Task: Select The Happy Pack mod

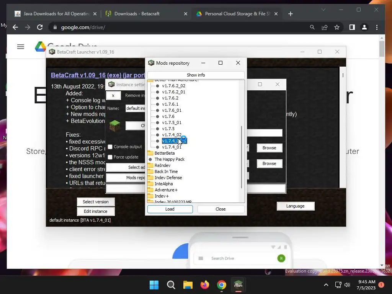Action: pyautogui.click(x=169, y=159)
